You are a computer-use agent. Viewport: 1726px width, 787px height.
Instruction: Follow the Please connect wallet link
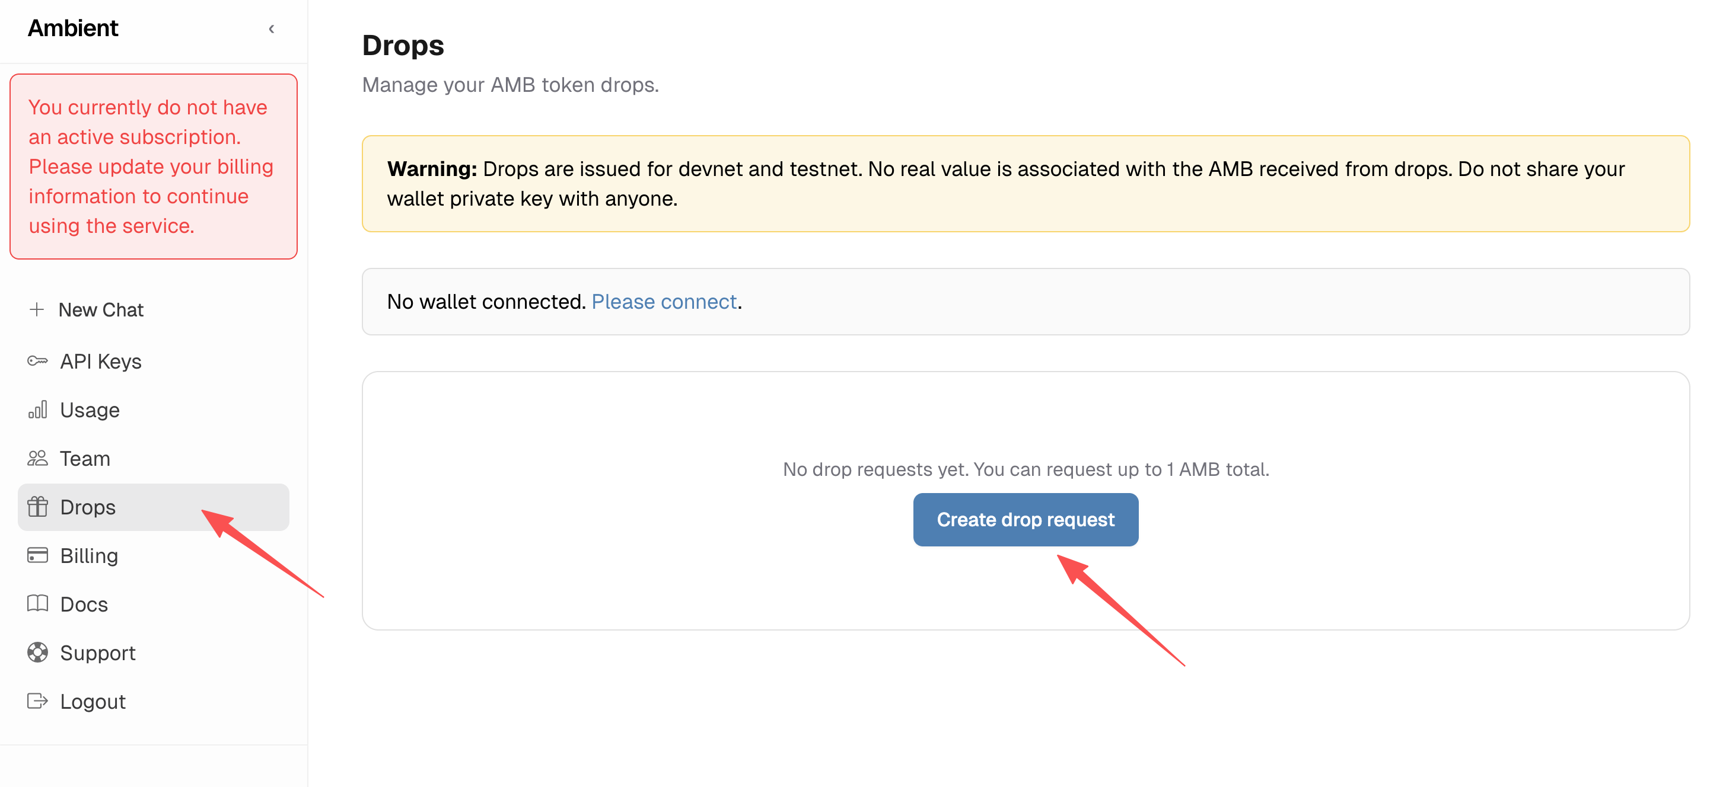tap(663, 302)
